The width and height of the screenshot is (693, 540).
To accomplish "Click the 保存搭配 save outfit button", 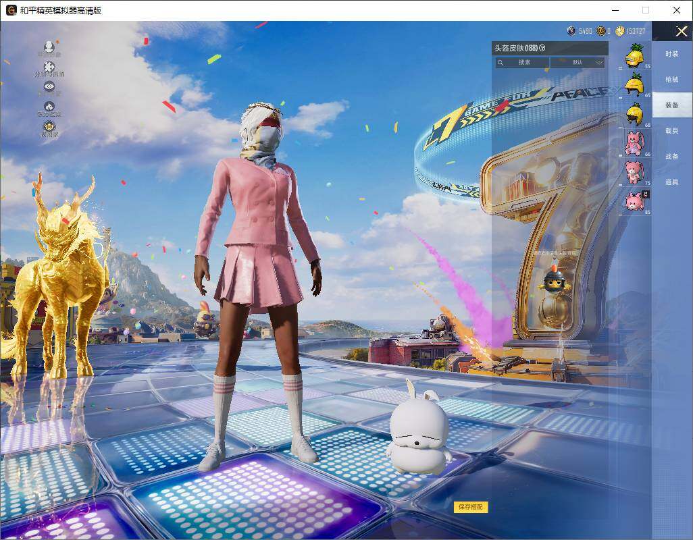I will coord(471,507).
